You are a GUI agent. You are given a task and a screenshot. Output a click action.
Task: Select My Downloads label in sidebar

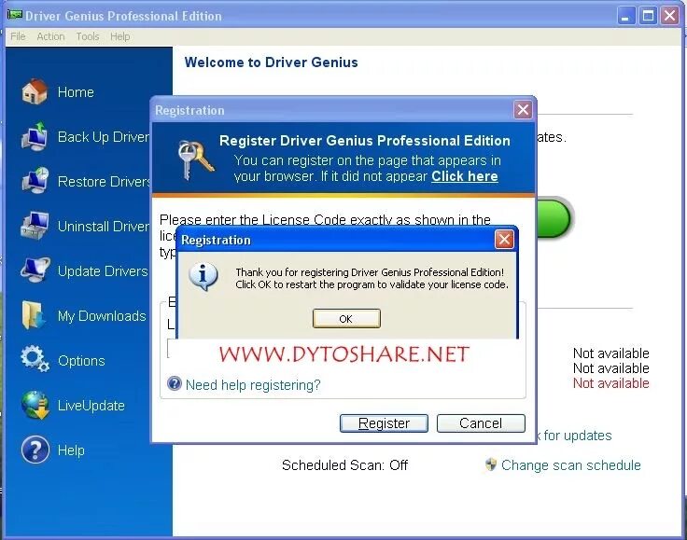pos(102,316)
